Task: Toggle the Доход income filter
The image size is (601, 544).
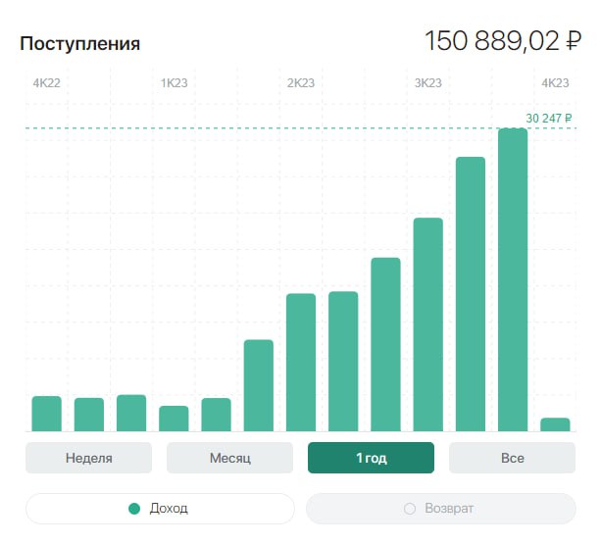Action: tap(159, 509)
